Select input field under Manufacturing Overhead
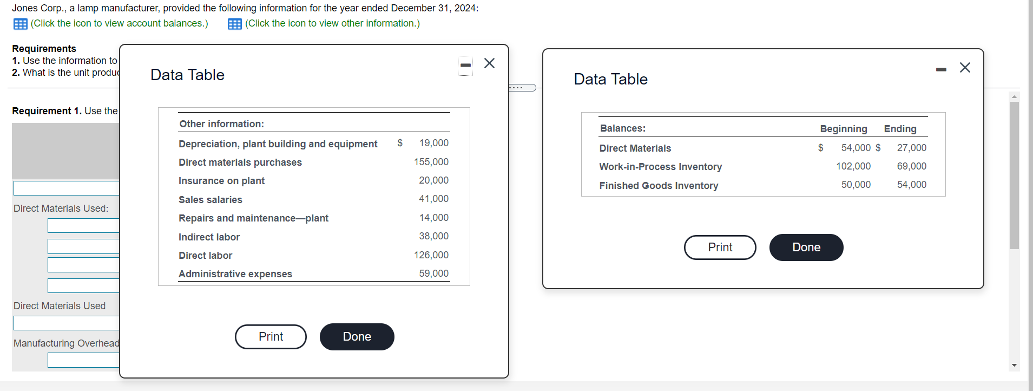This screenshot has height=391, width=1033. pyautogui.click(x=83, y=360)
